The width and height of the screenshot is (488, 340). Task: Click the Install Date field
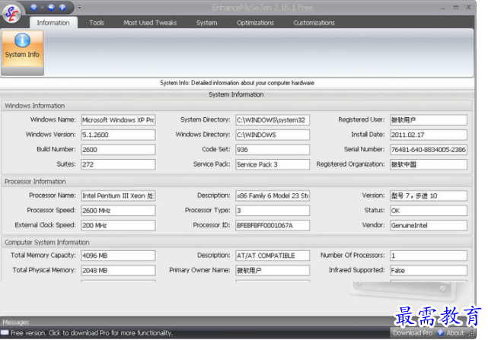(428, 135)
